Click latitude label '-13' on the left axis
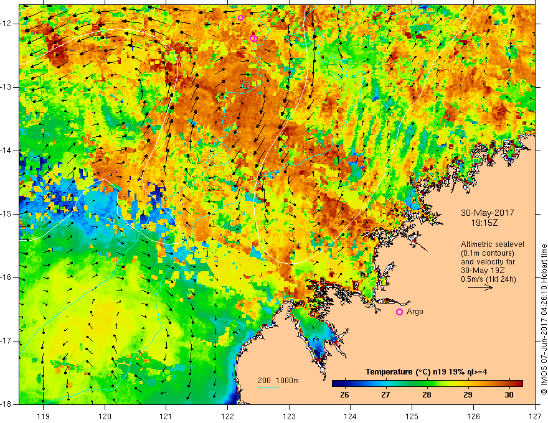The width and height of the screenshot is (548, 423). [x=7, y=87]
